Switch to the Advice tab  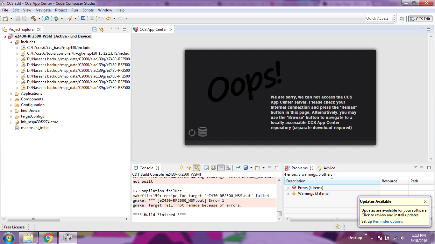[x=326, y=168]
